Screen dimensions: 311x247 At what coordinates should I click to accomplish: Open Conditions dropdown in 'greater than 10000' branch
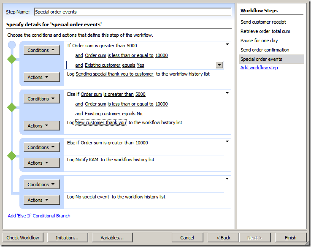41,147
